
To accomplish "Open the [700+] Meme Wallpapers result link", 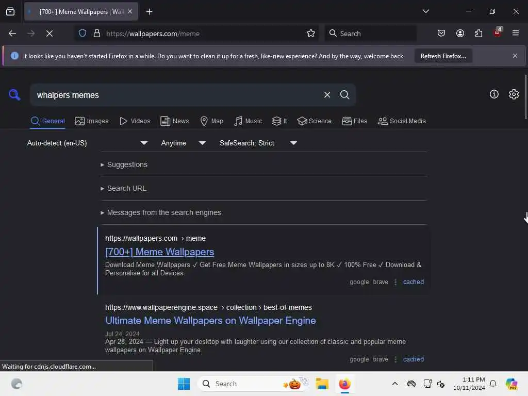I will 160,252.
